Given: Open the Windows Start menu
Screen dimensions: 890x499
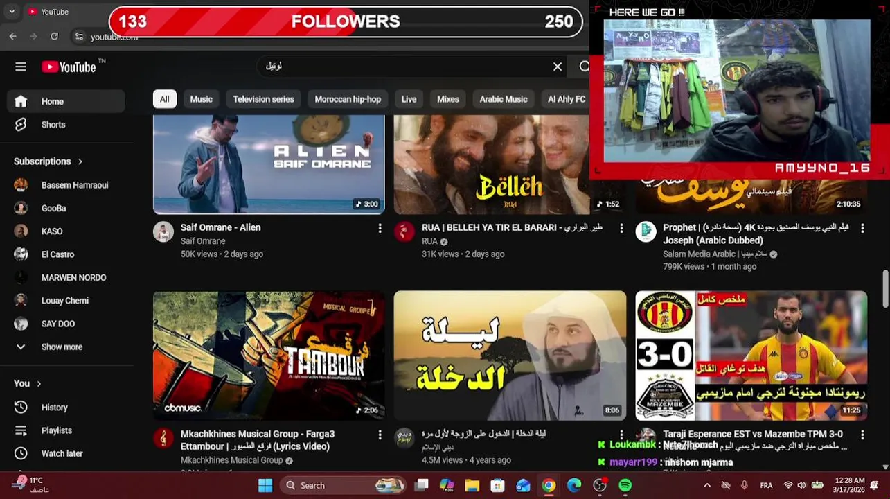Looking at the screenshot, I should (x=265, y=485).
